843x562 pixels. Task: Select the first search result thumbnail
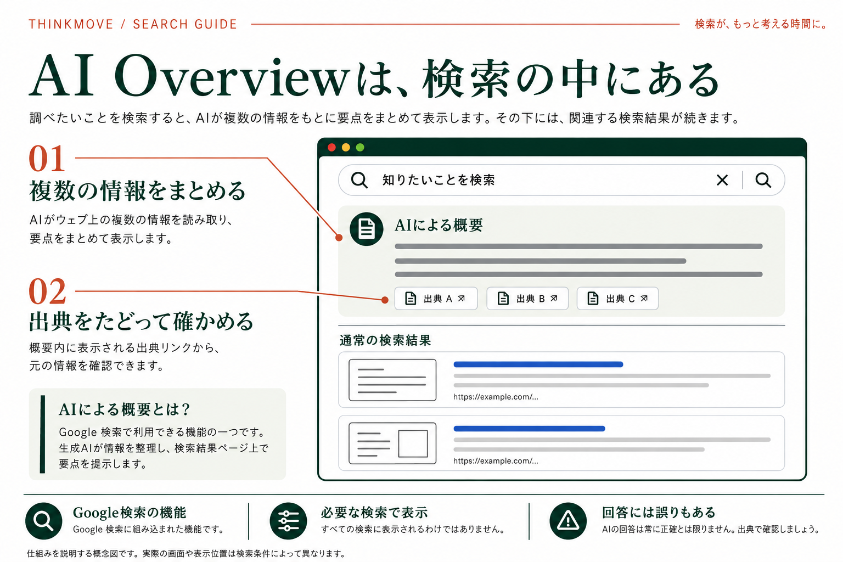(x=392, y=380)
